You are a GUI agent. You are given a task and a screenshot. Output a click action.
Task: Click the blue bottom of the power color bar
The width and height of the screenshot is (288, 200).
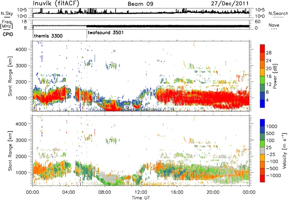(x=262, y=104)
